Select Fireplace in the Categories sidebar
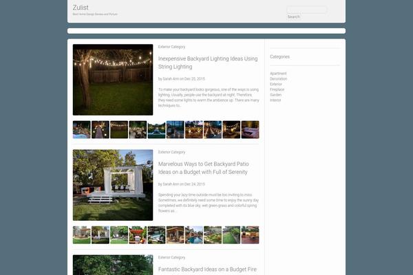The height and width of the screenshot is (275, 413). (x=277, y=89)
